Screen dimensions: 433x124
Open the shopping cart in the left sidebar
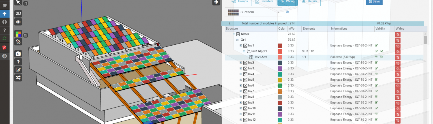click(5, 5)
